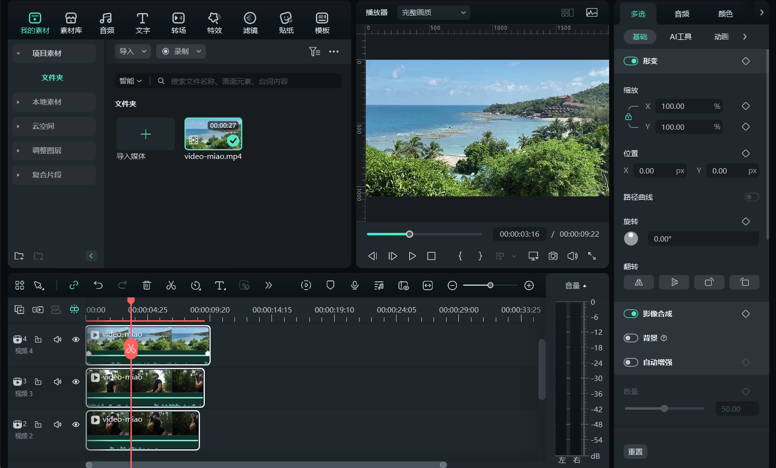Click the undo arrow in timeline toolbar
The height and width of the screenshot is (468, 776).
click(98, 285)
